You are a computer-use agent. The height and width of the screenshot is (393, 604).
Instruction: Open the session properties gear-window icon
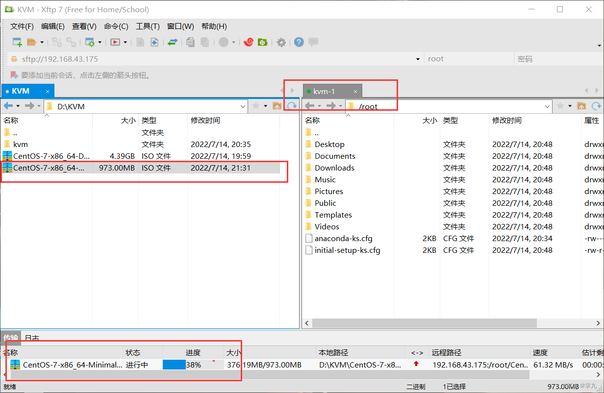coord(90,42)
